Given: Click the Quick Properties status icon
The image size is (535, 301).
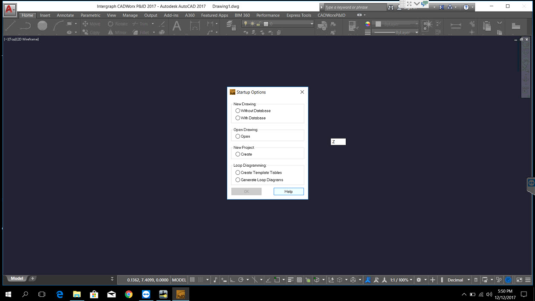Looking at the screenshot, I should pyautogui.click(x=476, y=280).
